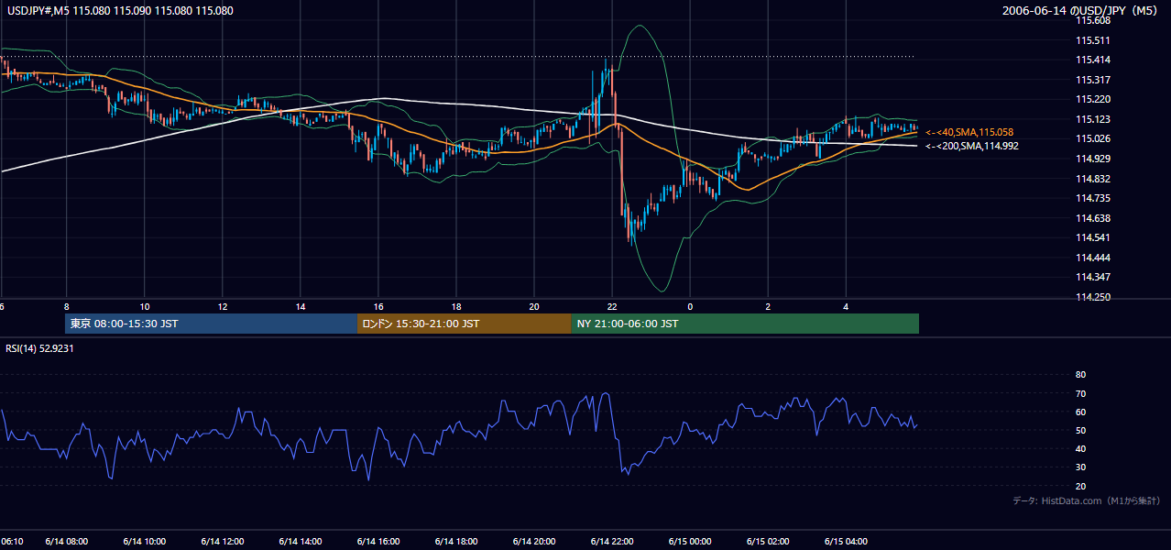Click hour tick 18 under the price chart

click(456, 307)
